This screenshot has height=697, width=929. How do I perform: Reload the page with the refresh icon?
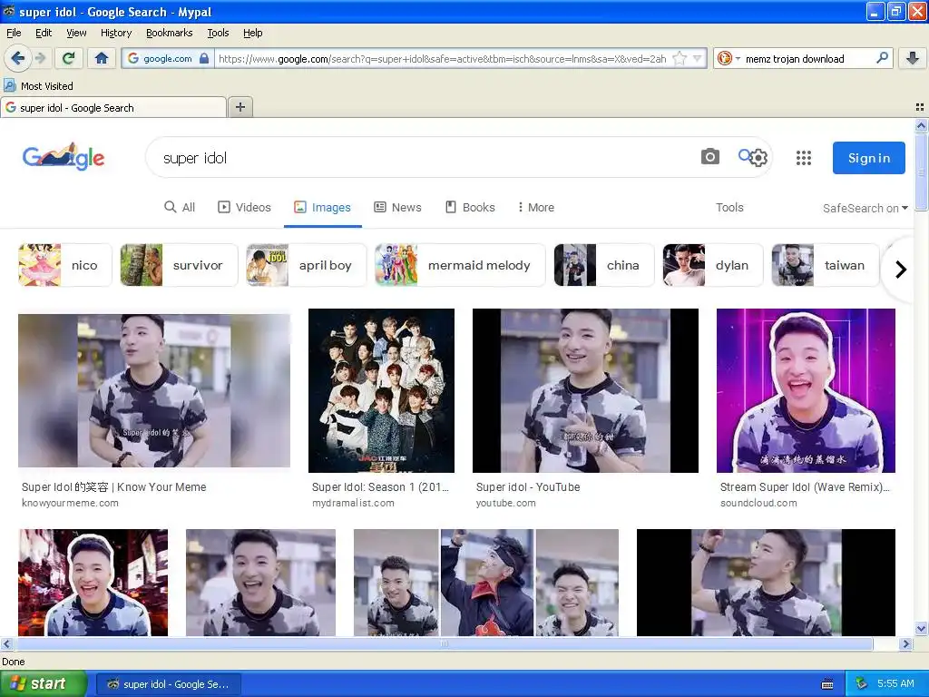tap(69, 58)
